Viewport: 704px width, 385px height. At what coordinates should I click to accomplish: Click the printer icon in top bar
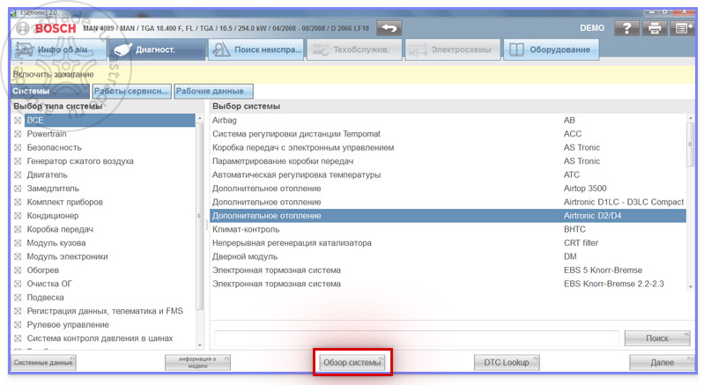(x=655, y=28)
